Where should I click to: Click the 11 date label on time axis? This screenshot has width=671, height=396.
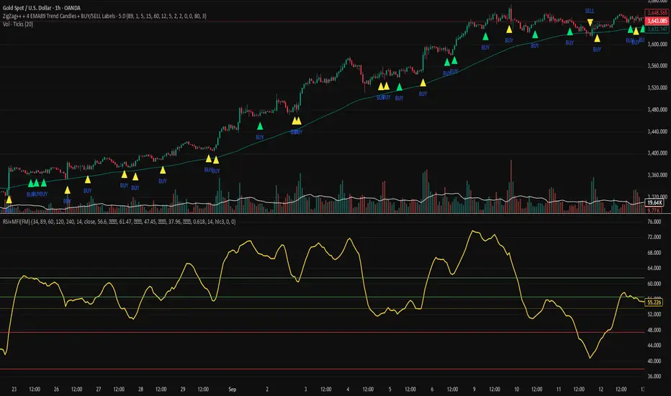pyautogui.click(x=559, y=389)
